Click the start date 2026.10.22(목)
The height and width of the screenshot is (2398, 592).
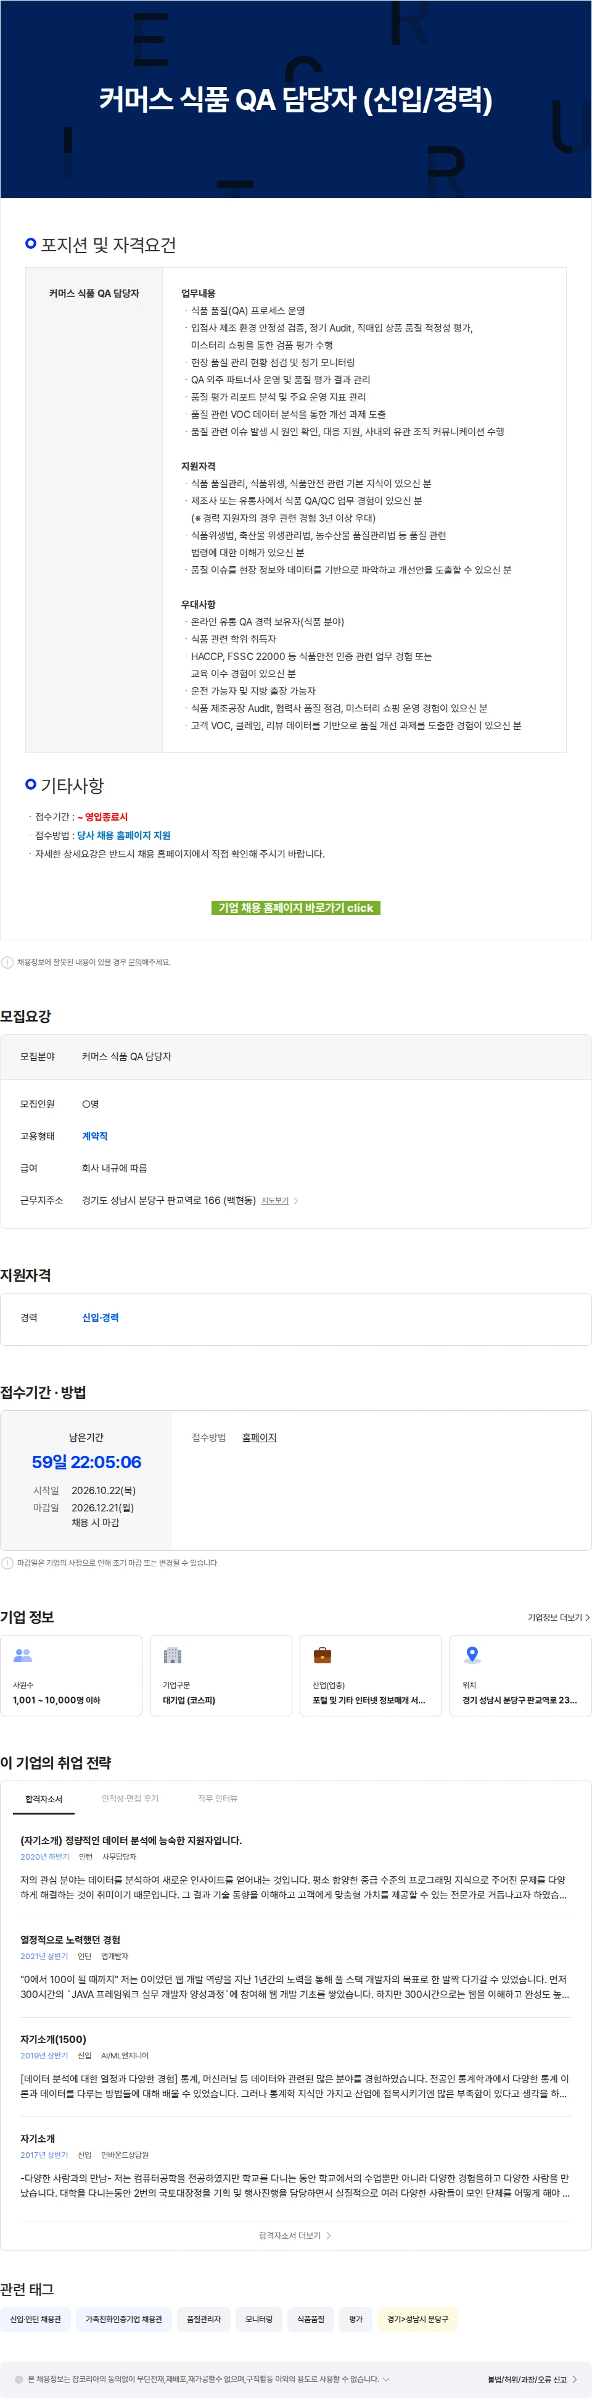103,1491
